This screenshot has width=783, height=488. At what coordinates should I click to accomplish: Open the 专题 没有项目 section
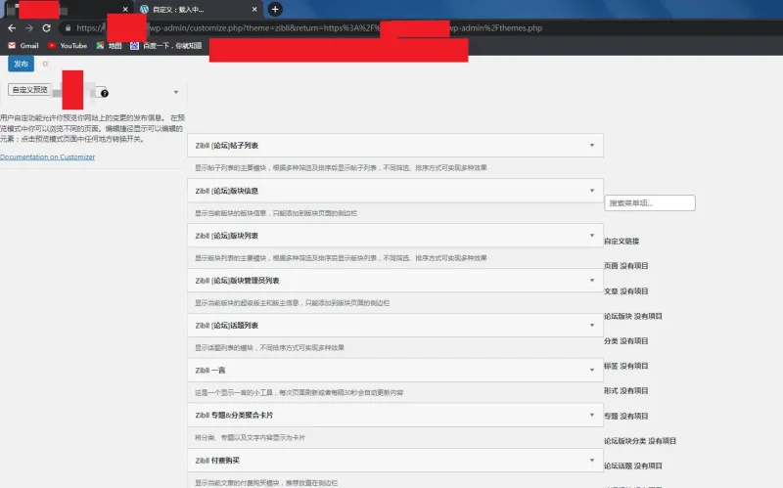626,416
